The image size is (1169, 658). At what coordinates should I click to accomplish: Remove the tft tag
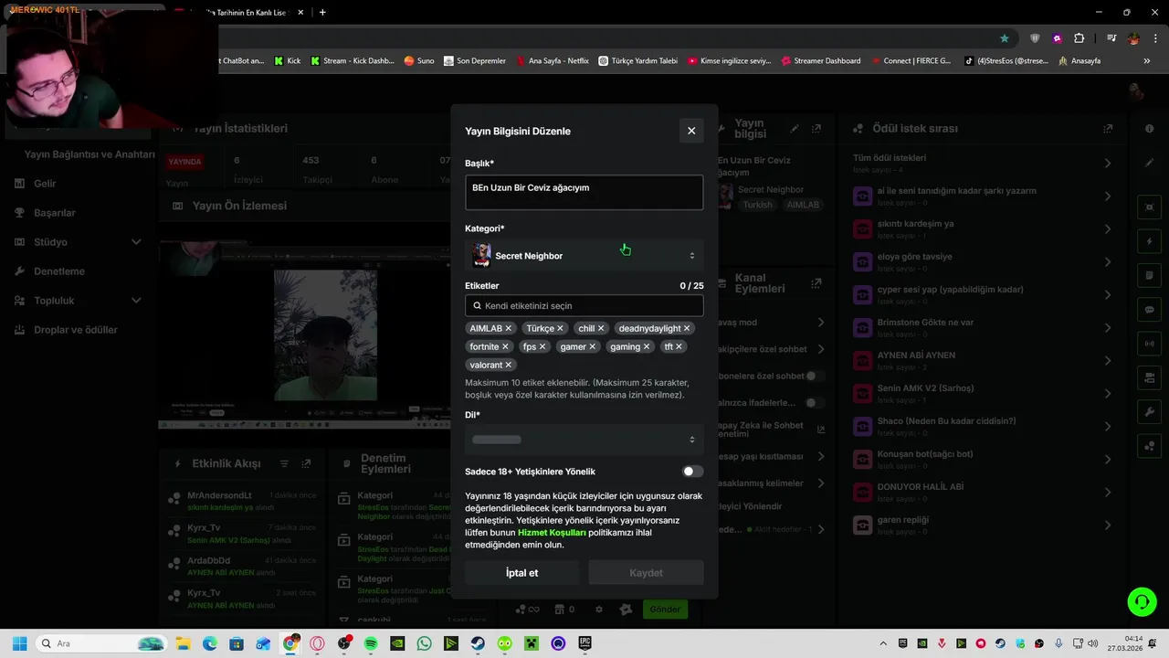[x=679, y=346]
